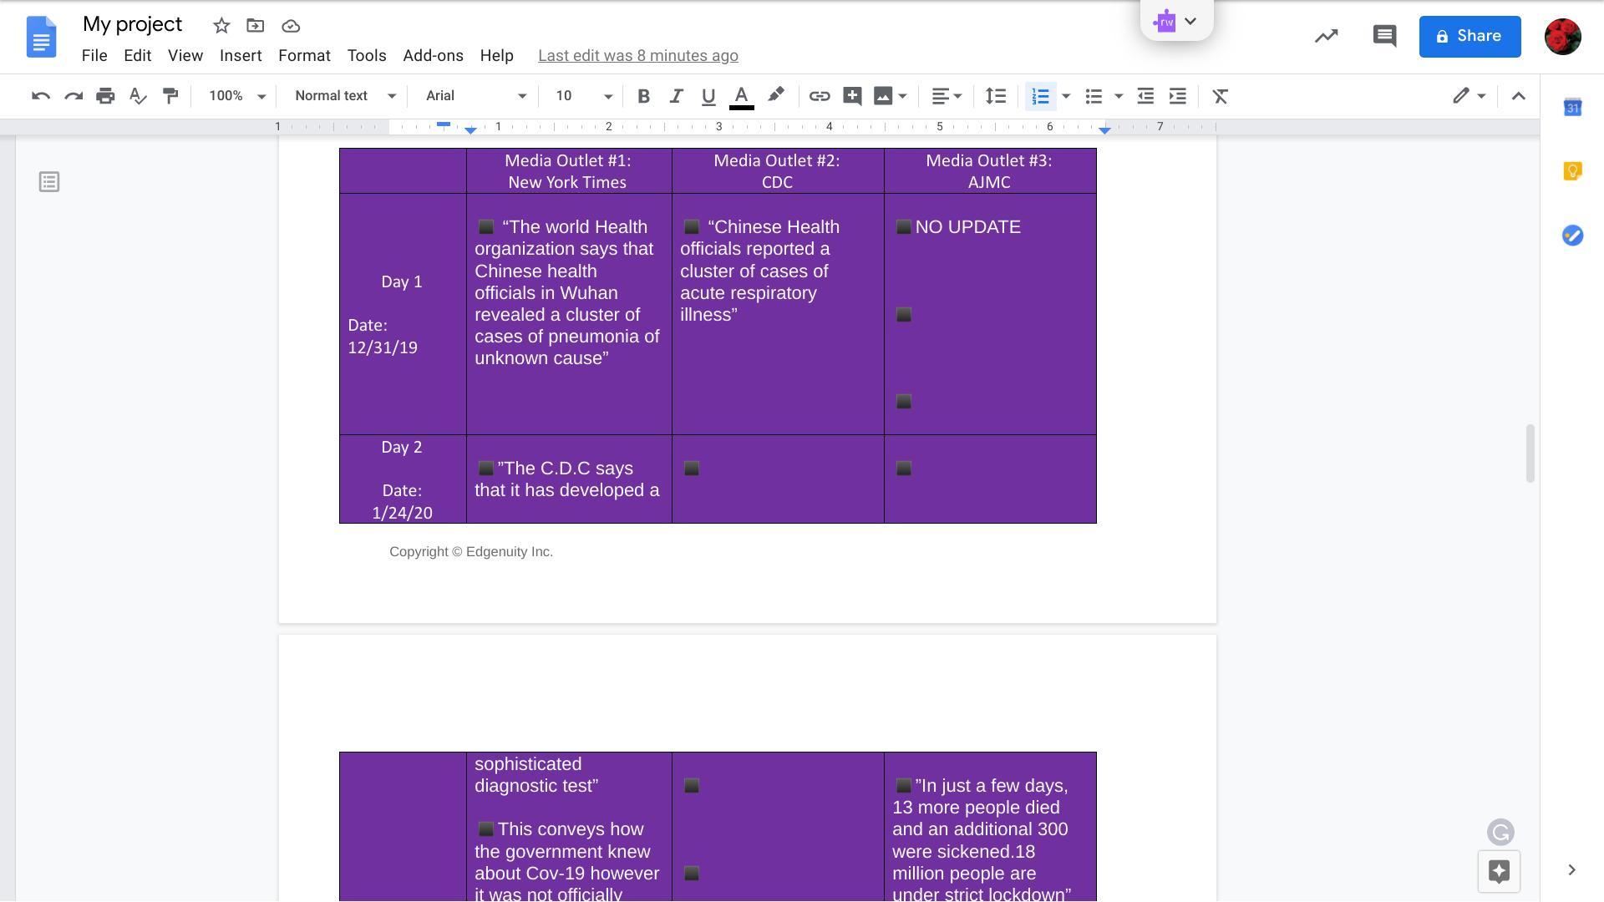The width and height of the screenshot is (1604, 902).
Task: Open the comment history icon
Action: coord(1384,36)
